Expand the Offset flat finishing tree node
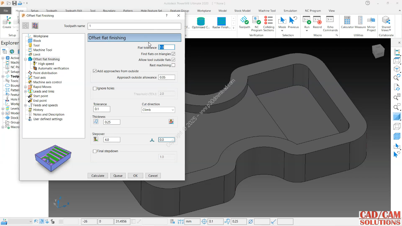 [26, 59]
